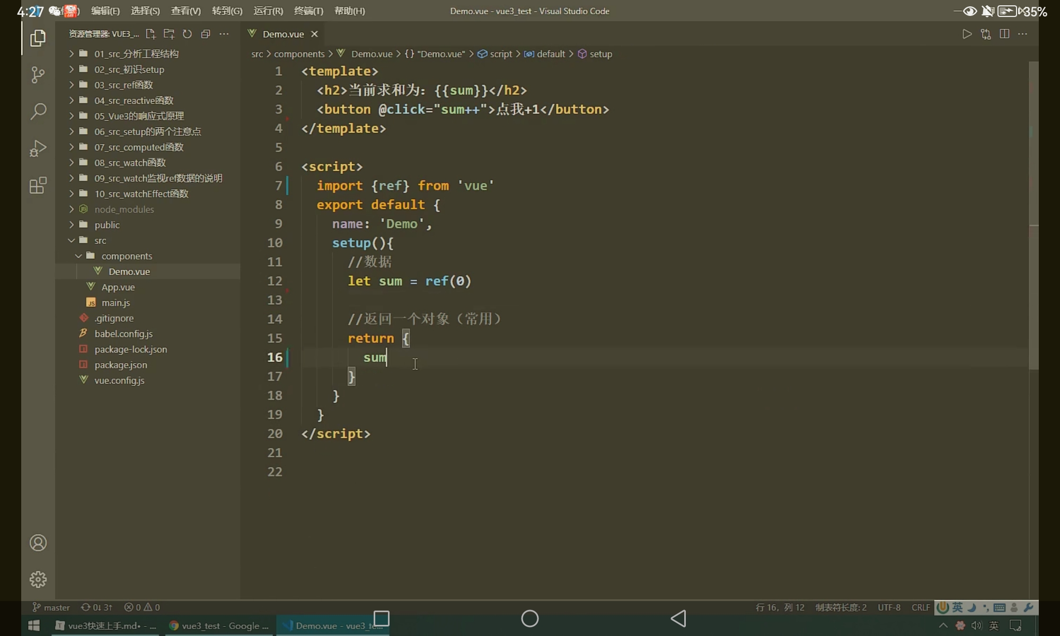Open the 终端(T) menu
This screenshot has width=1060, height=636.
click(x=308, y=11)
